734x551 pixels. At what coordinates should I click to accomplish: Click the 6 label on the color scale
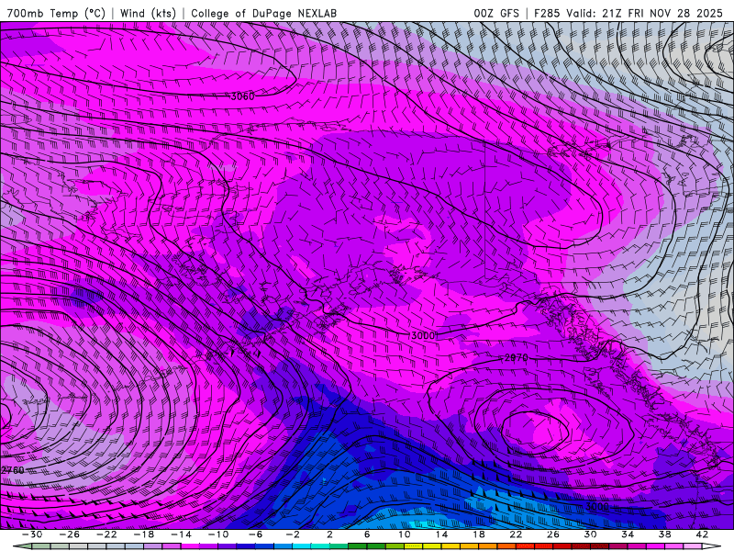click(367, 534)
